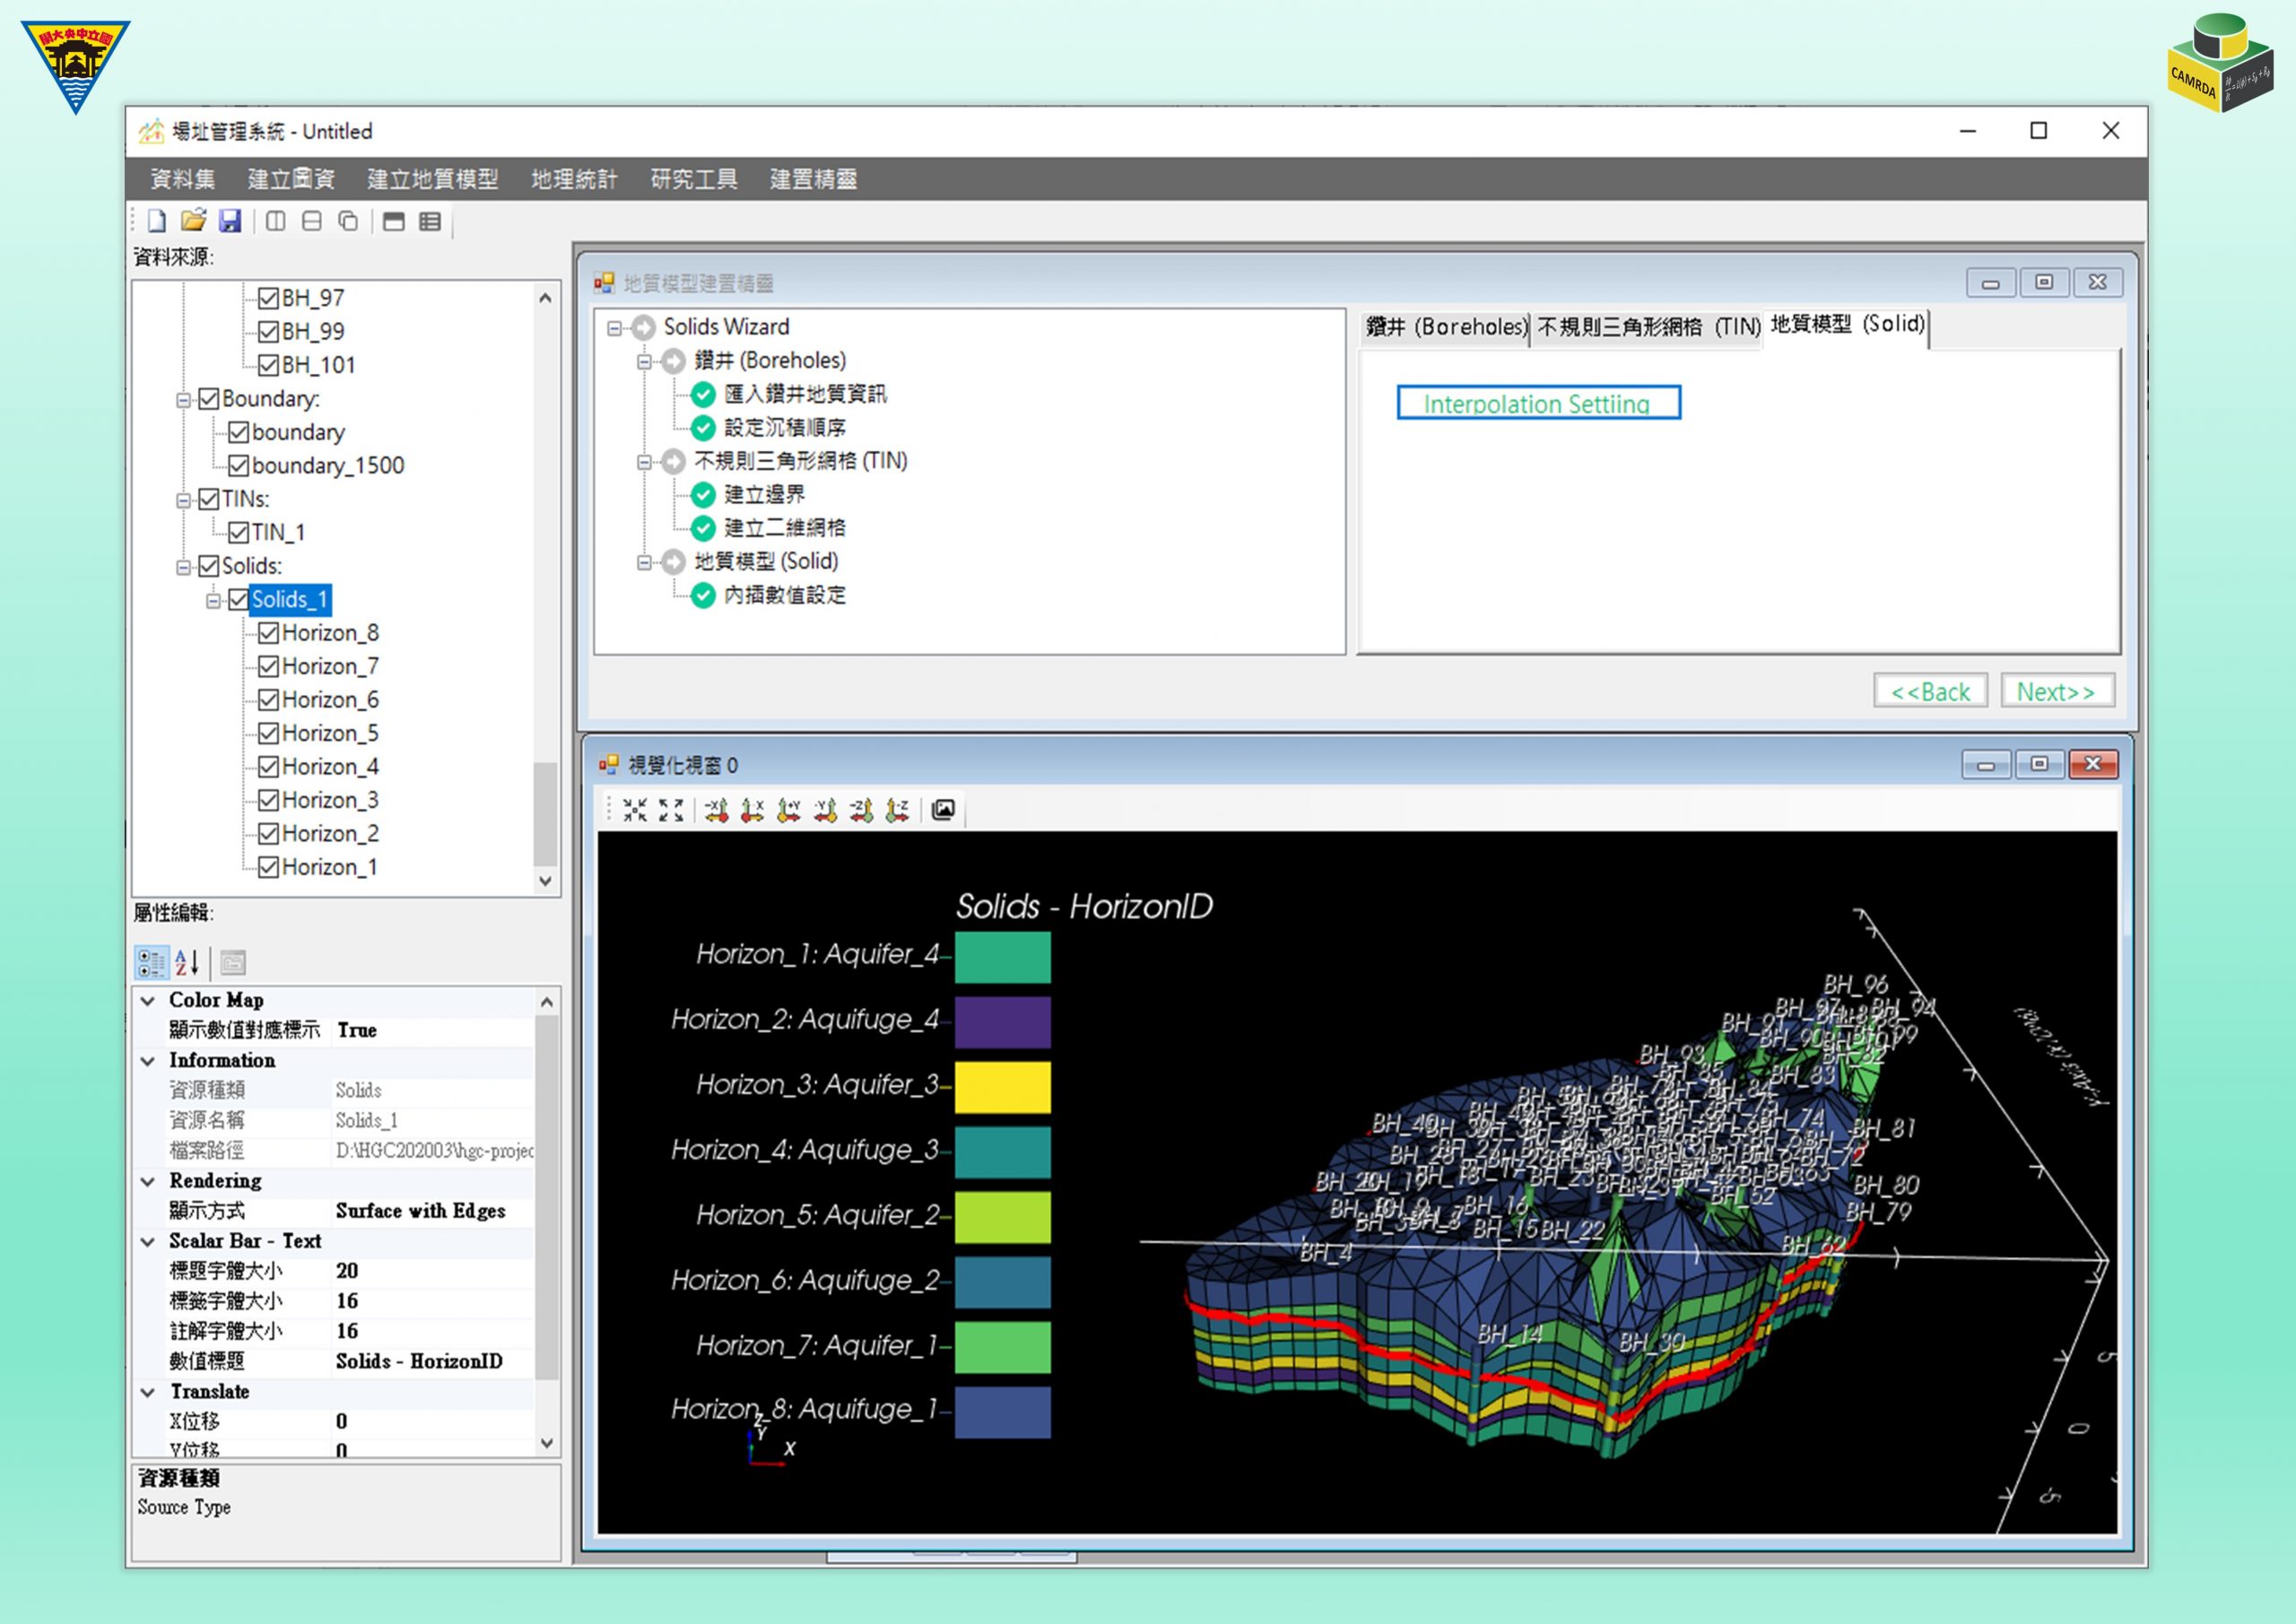Click green check icon beside 內插數值設定
Viewport: 2296px width, 1624px height.
pos(703,595)
